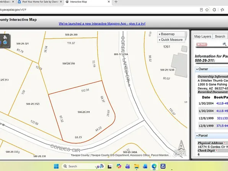Image resolution: width=228 pixels, height=171 pixels.
Task: Collapse the Owner section
Action: (x=202, y=69)
